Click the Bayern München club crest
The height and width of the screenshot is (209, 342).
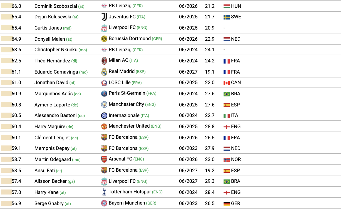[x=104, y=203]
